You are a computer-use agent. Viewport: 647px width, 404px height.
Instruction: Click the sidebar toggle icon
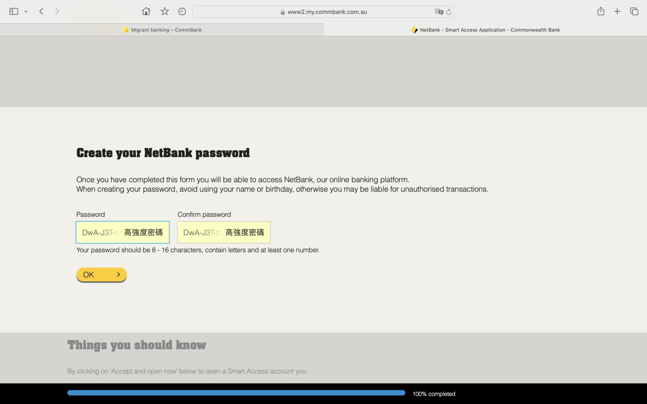click(13, 11)
